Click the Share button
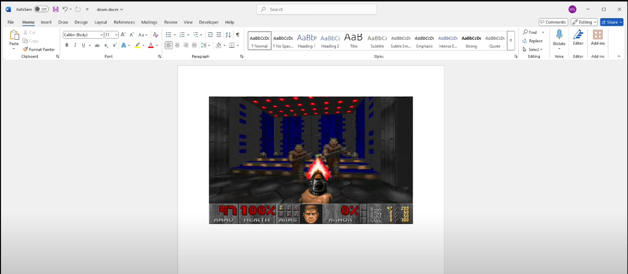The height and width of the screenshot is (274, 628). [612, 22]
